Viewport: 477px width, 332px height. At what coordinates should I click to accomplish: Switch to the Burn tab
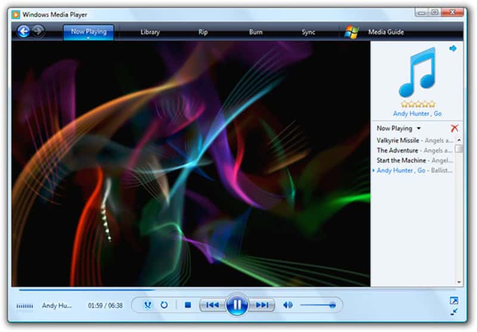(256, 32)
